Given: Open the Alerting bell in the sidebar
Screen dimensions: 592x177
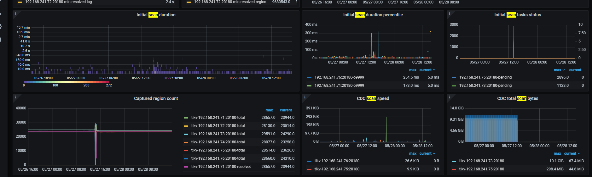Looking at the screenshot, I should click(1, 13).
